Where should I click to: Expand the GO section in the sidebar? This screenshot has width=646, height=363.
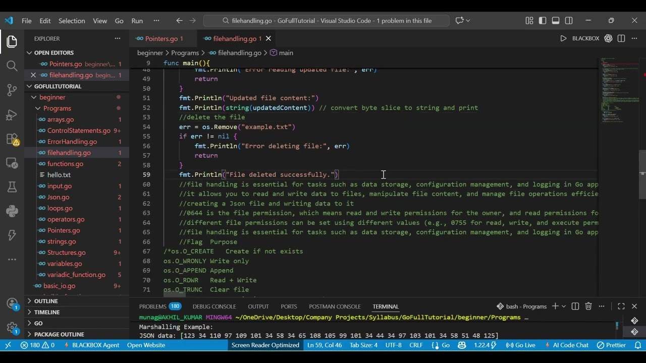point(77,323)
